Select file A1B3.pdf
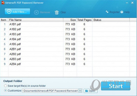The width and height of the screenshot is (137, 96). (x=15, y=34)
